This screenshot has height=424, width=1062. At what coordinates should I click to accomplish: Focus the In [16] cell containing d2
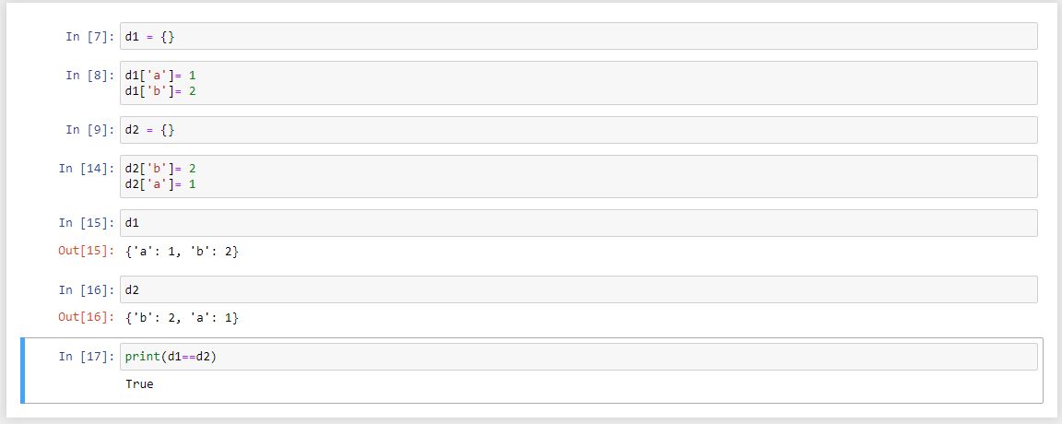coord(576,289)
